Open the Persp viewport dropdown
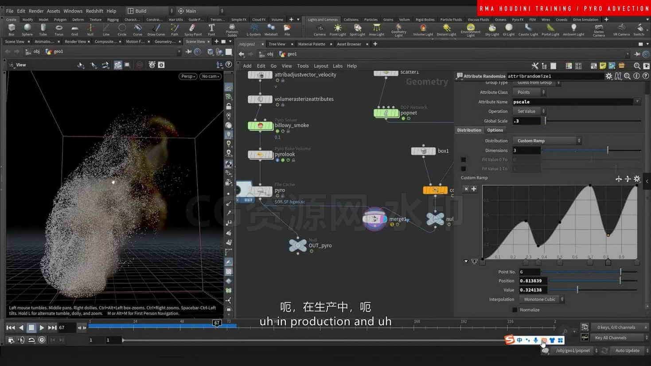 coord(188,76)
